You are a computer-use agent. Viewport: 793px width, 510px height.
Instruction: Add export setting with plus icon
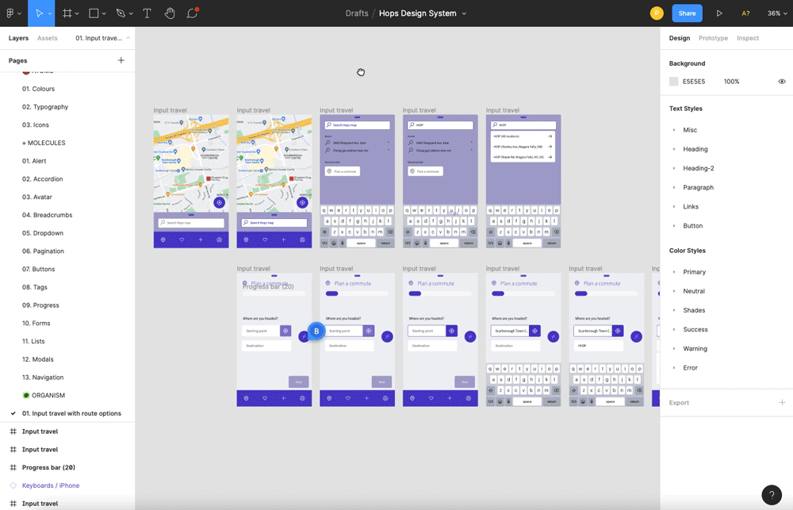(782, 403)
